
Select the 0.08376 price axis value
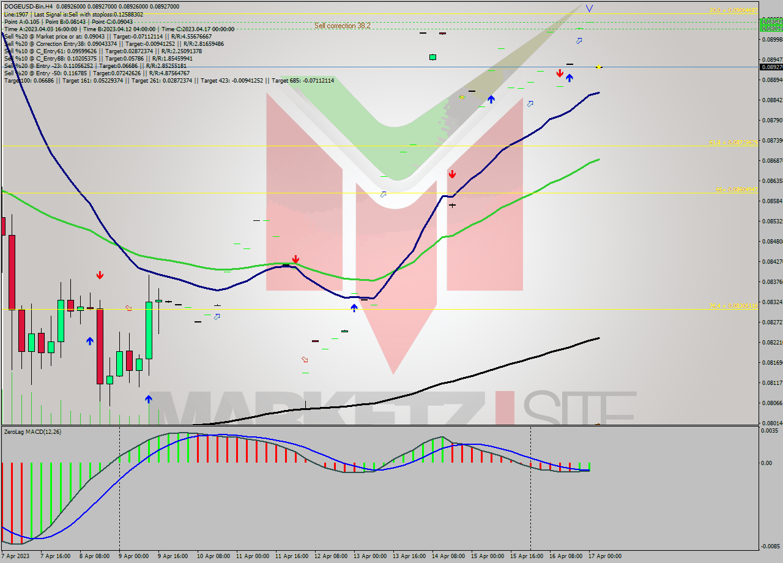point(771,281)
